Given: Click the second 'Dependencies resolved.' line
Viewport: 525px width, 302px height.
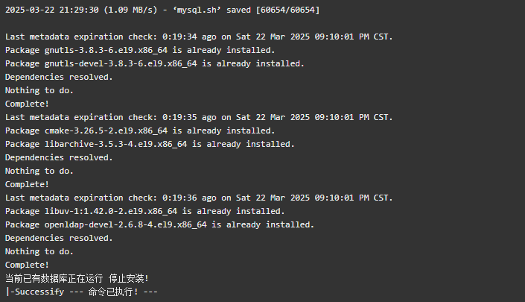Looking at the screenshot, I should coord(59,157).
